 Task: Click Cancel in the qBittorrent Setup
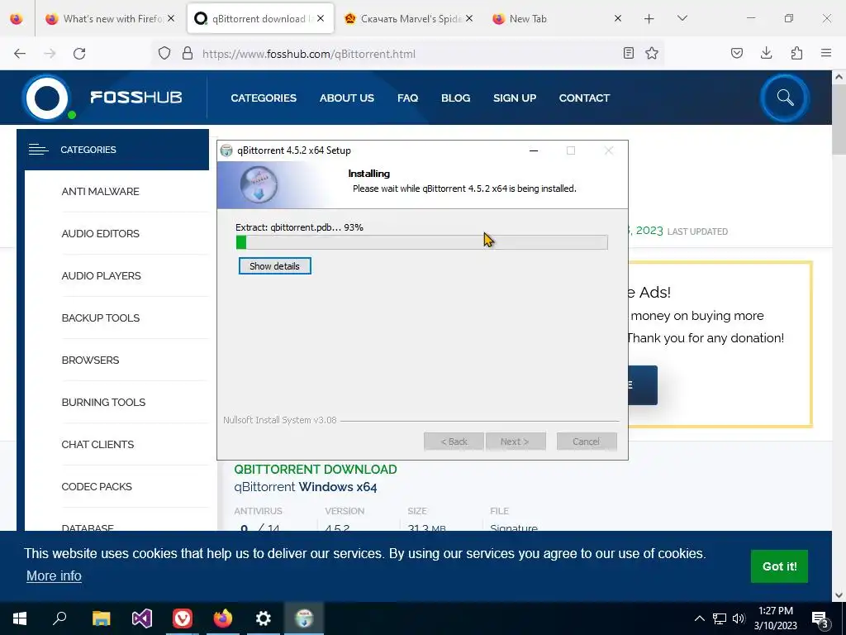[x=586, y=442]
